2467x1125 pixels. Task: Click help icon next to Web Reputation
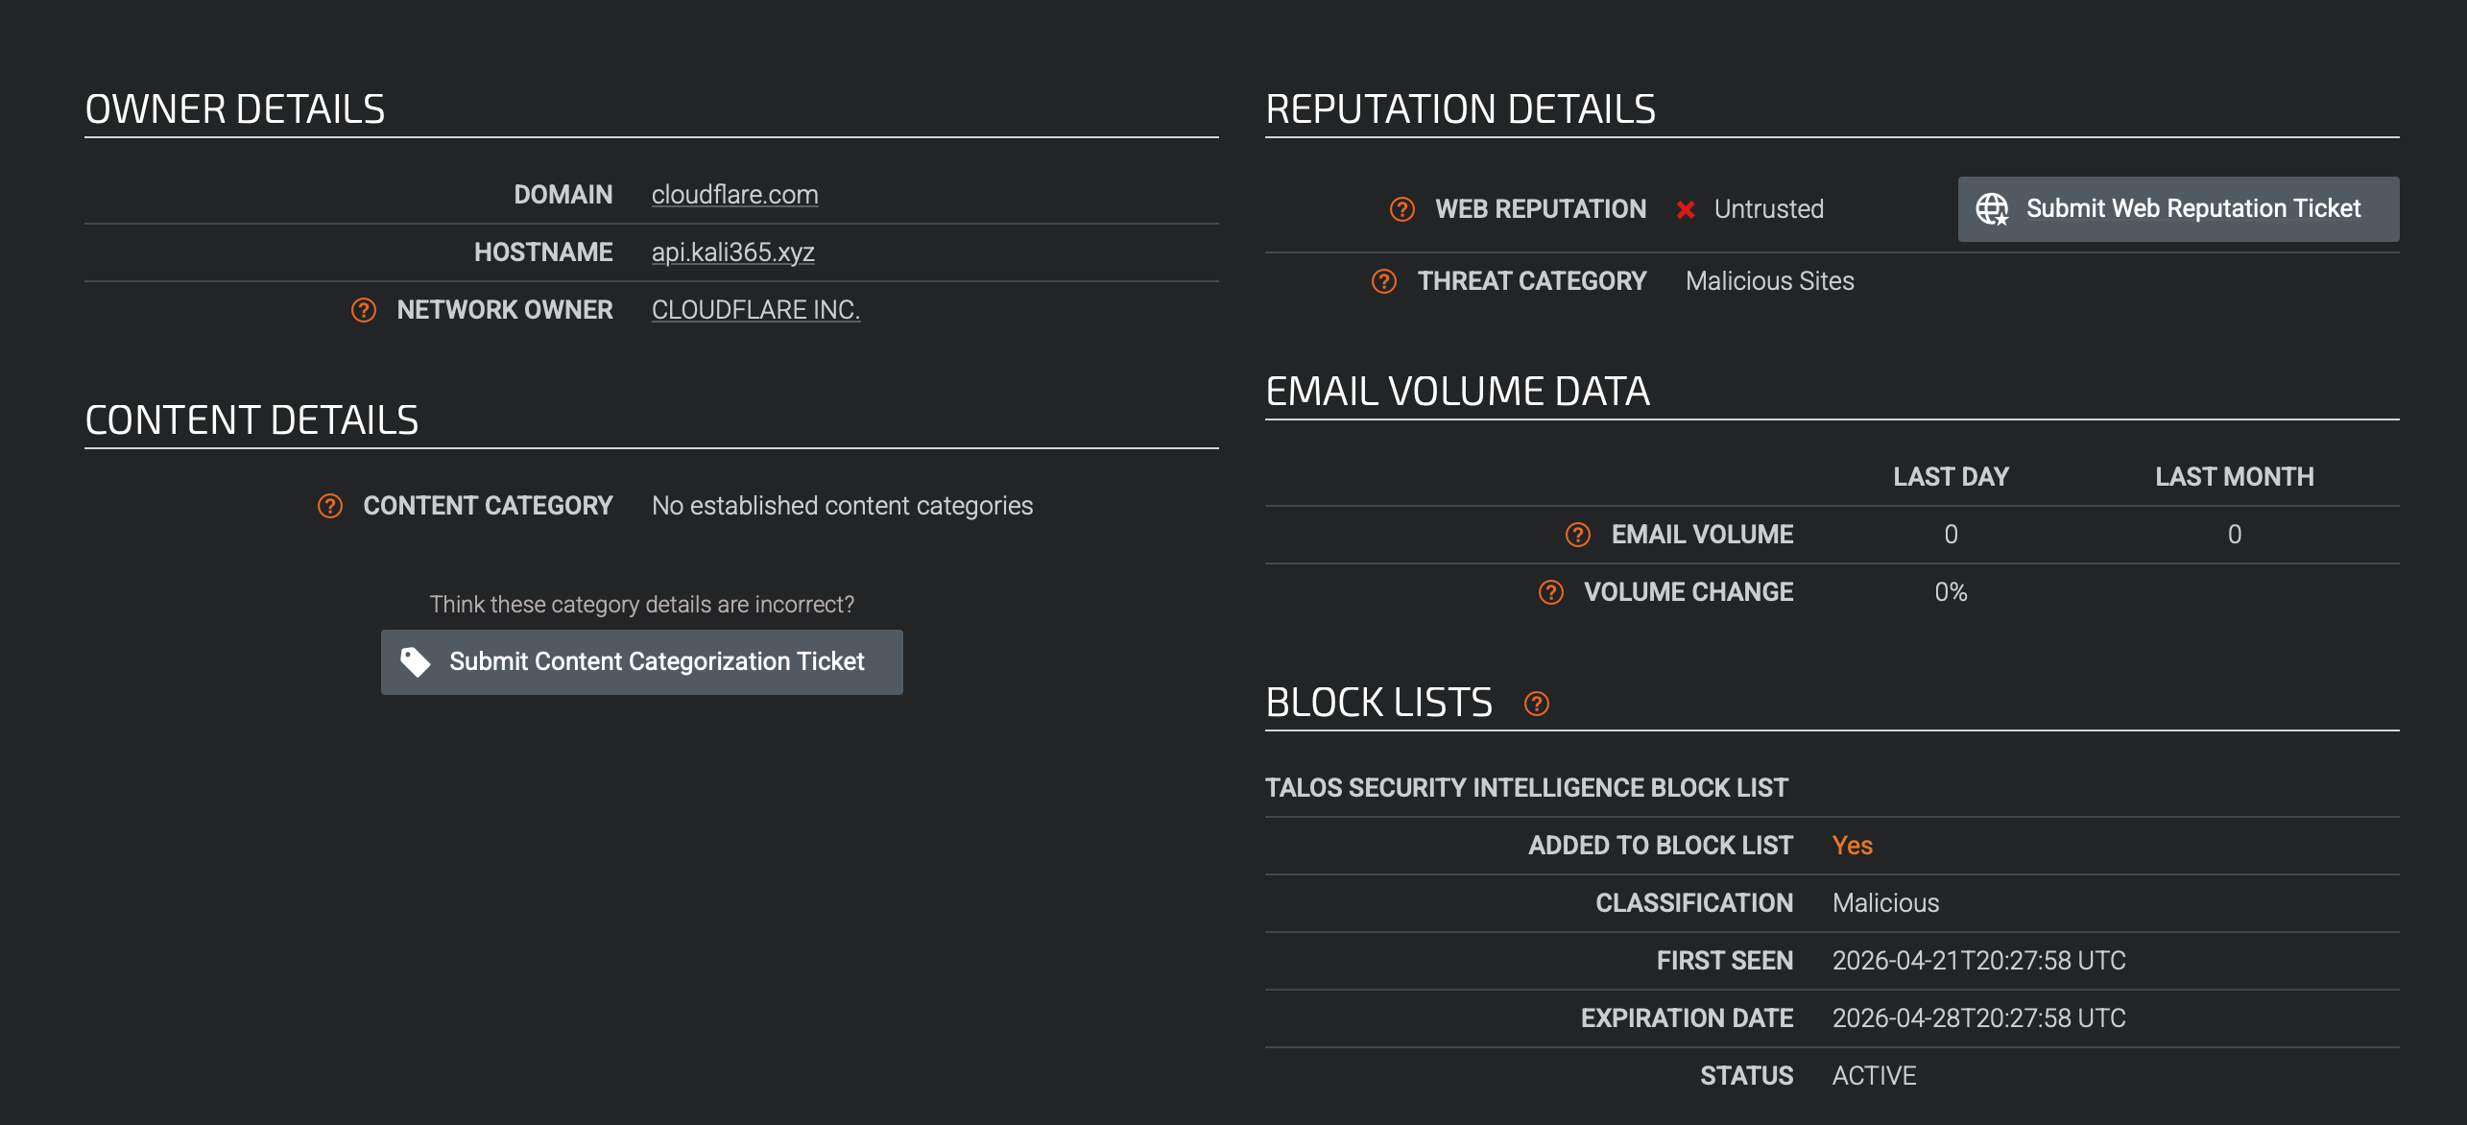pos(1401,209)
